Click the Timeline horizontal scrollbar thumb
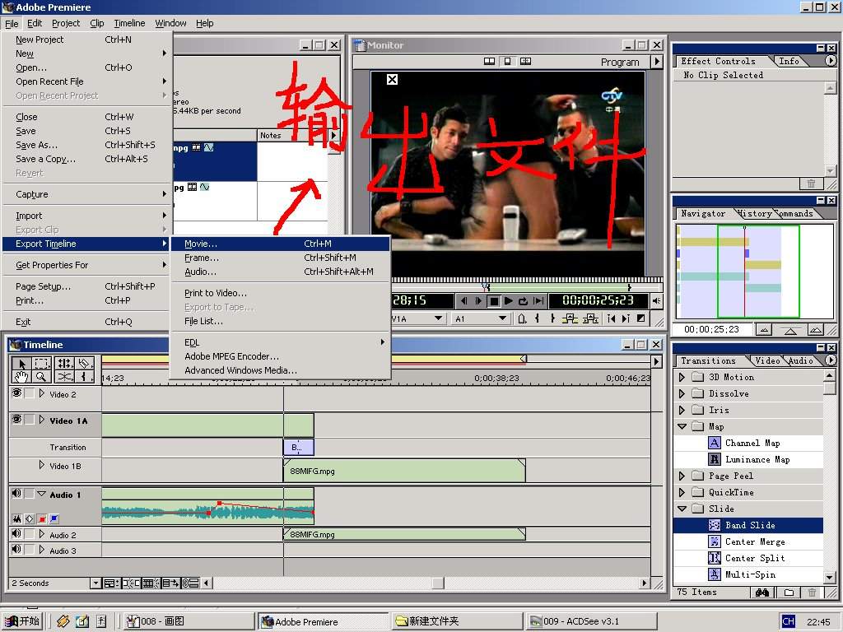843x632 pixels. [438, 583]
